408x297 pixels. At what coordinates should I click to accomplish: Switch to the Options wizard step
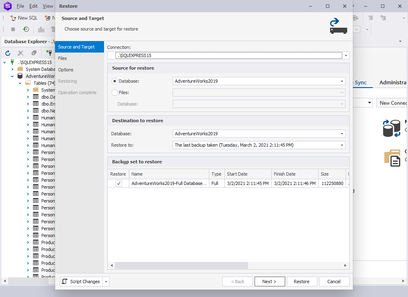tap(66, 70)
